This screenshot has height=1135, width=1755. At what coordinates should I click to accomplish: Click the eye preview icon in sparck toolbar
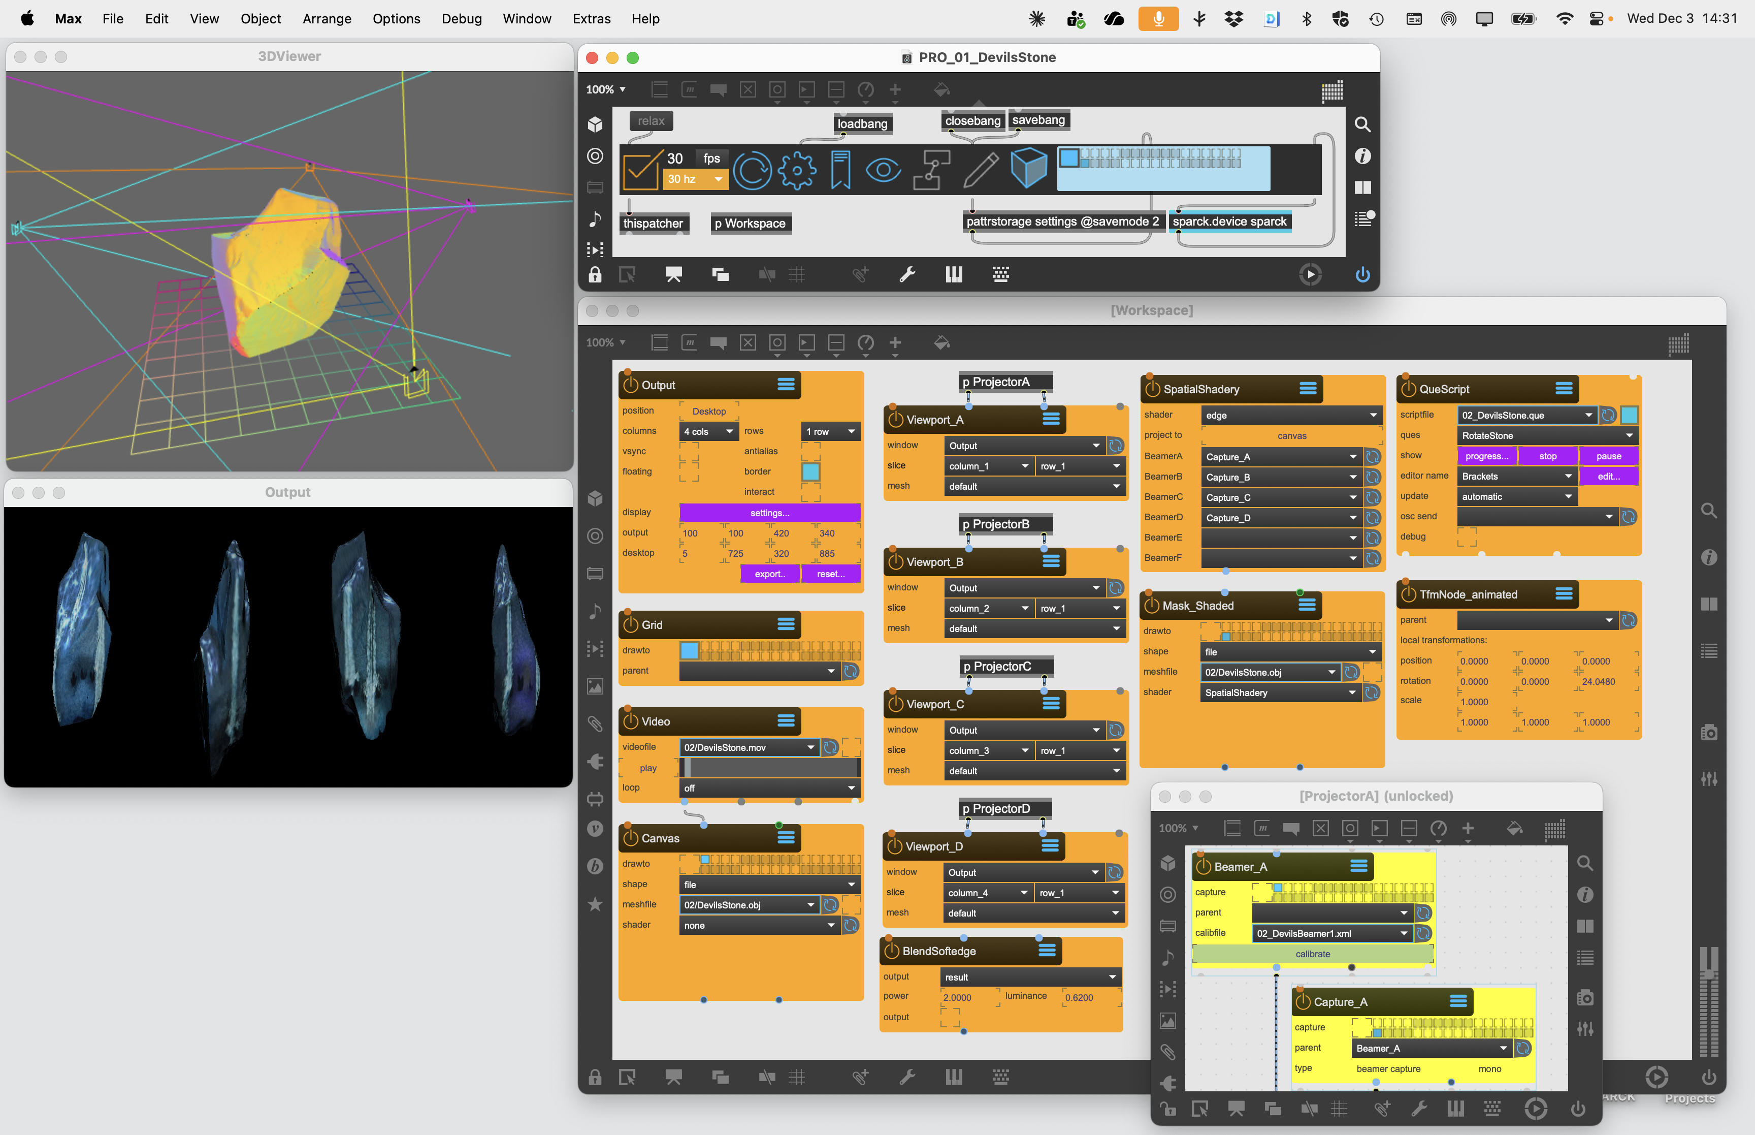click(883, 170)
